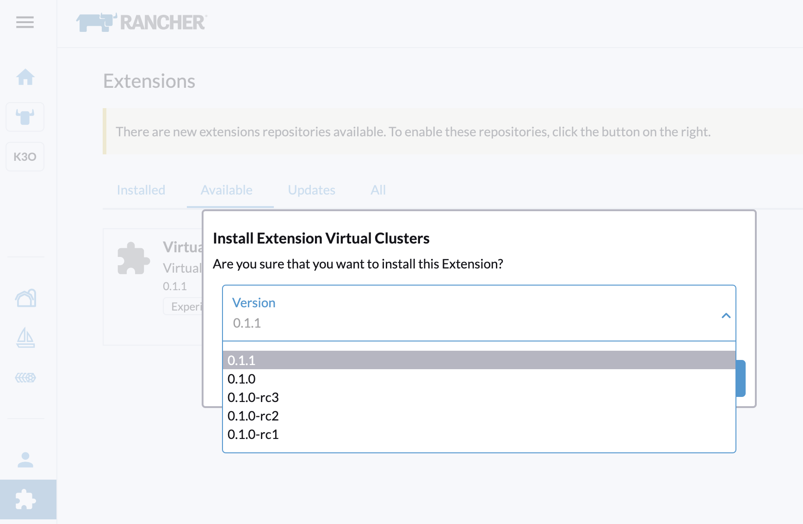Screen dimensions: 803x524
Task: Open the Virtualization Management icon
Action: tap(25, 378)
